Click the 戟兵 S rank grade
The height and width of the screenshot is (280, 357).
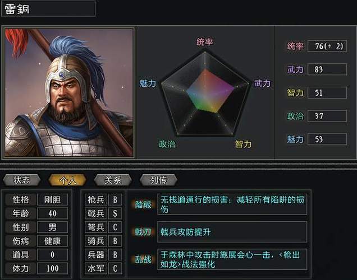click(115, 213)
